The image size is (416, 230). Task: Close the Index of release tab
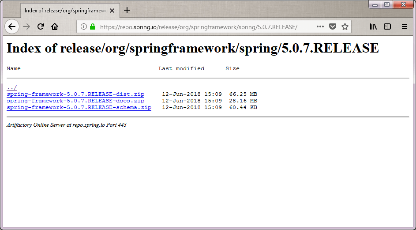pos(112,11)
